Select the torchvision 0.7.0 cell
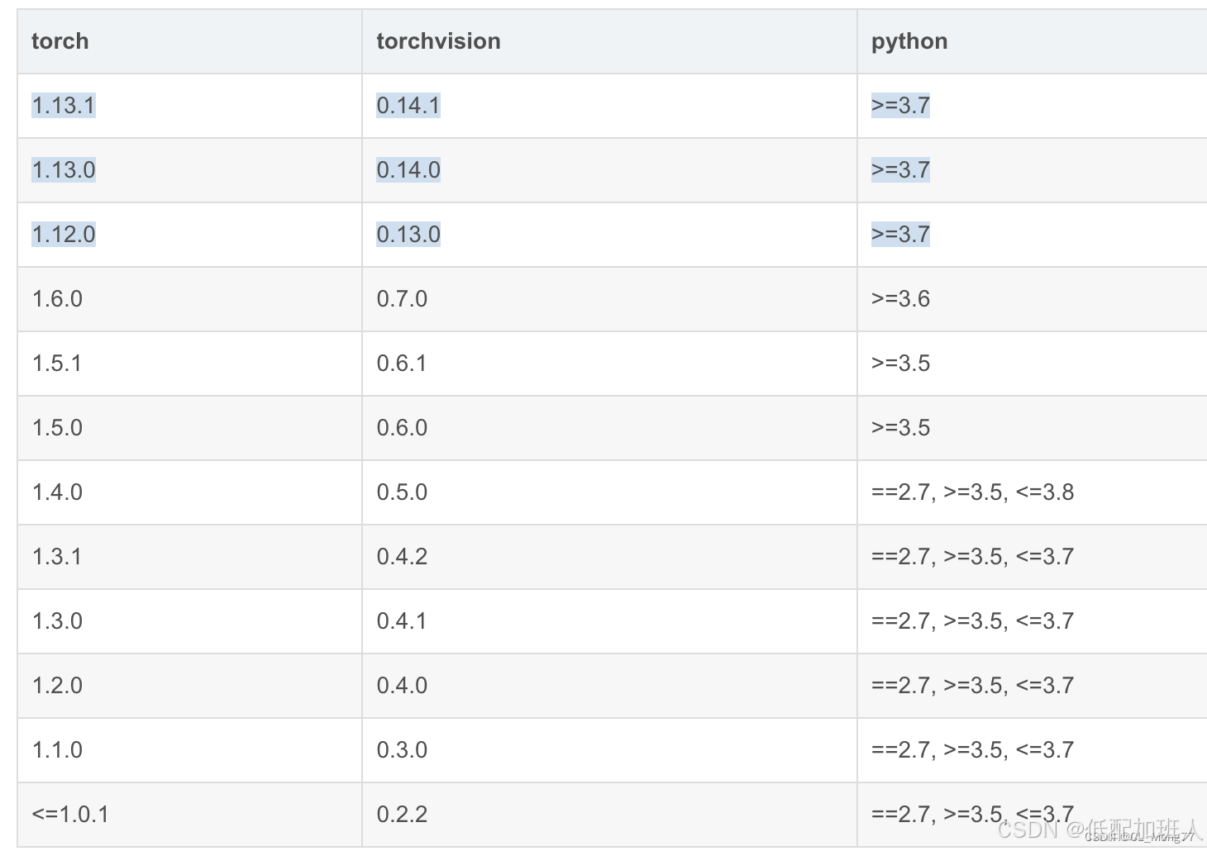Viewport: 1207px width, 851px height. pyautogui.click(x=402, y=298)
